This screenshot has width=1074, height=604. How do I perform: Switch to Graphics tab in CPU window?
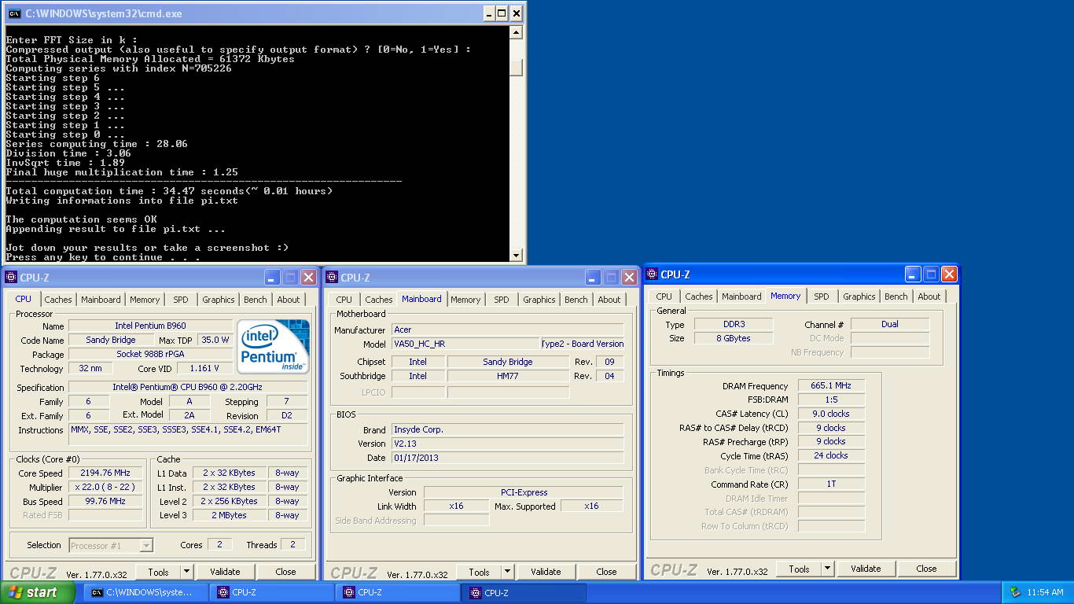[x=219, y=300]
